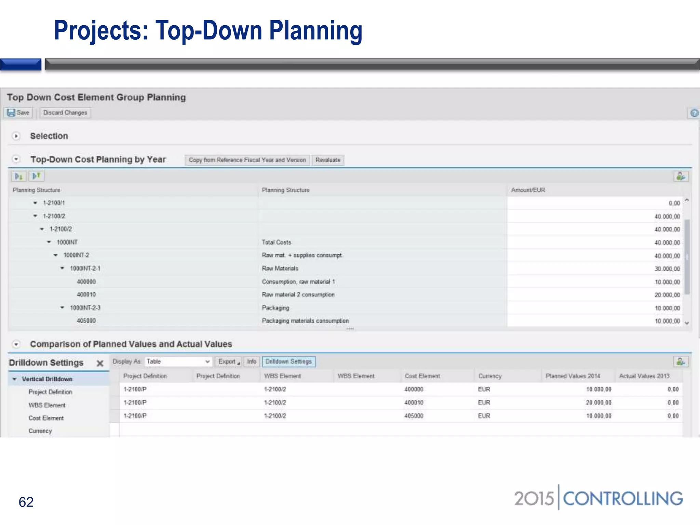Click the Info button
This screenshot has width=700, height=525.
[252, 362]
